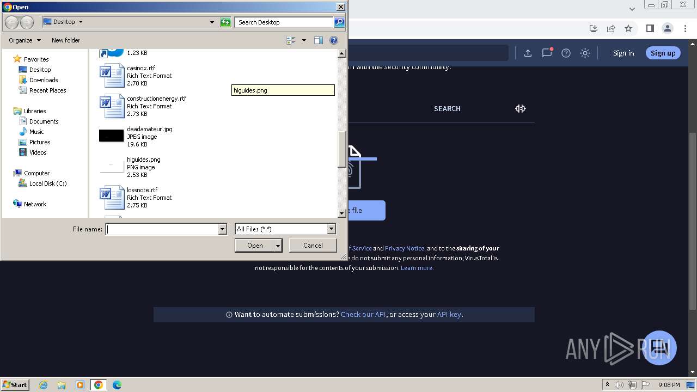Select Videos library
The width and height of the screenshot is (697, 392).
tap(38, 152)
